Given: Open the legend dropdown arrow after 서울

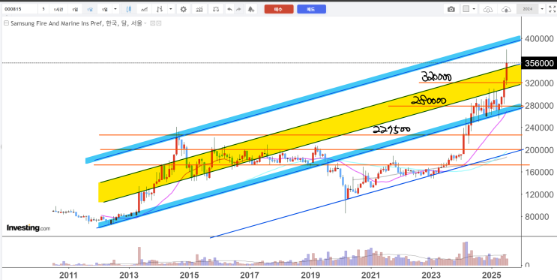Looking at the screenshot, I should pos(145,24).
